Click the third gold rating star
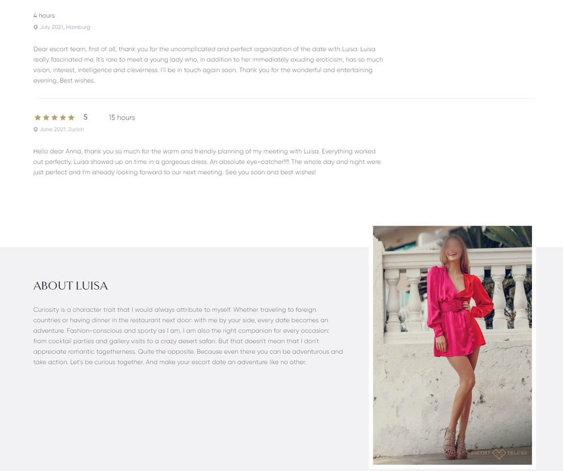 click(55, 117)
